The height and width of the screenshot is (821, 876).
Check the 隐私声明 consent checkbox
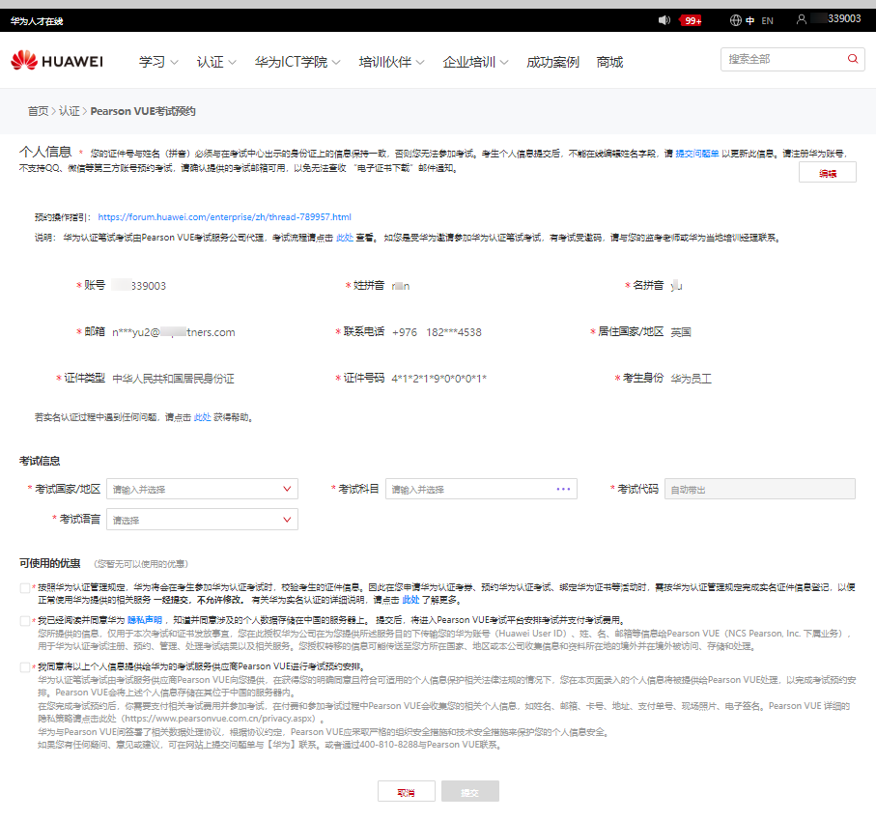(x=24, y=621)
